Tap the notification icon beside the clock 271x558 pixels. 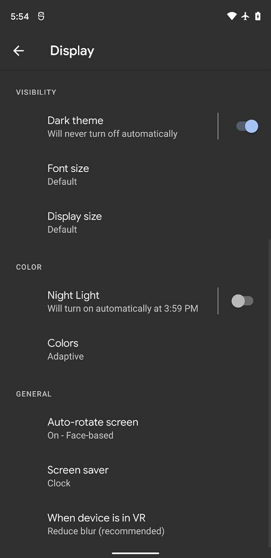(41, 16)
